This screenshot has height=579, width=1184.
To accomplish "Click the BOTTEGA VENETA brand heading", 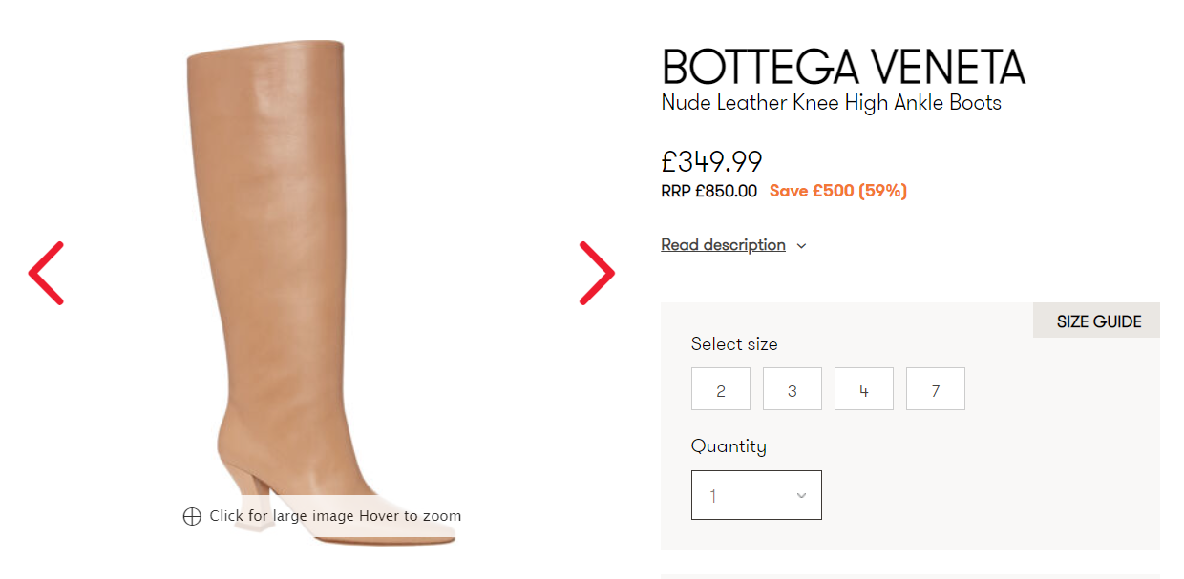I will [843, 67].
